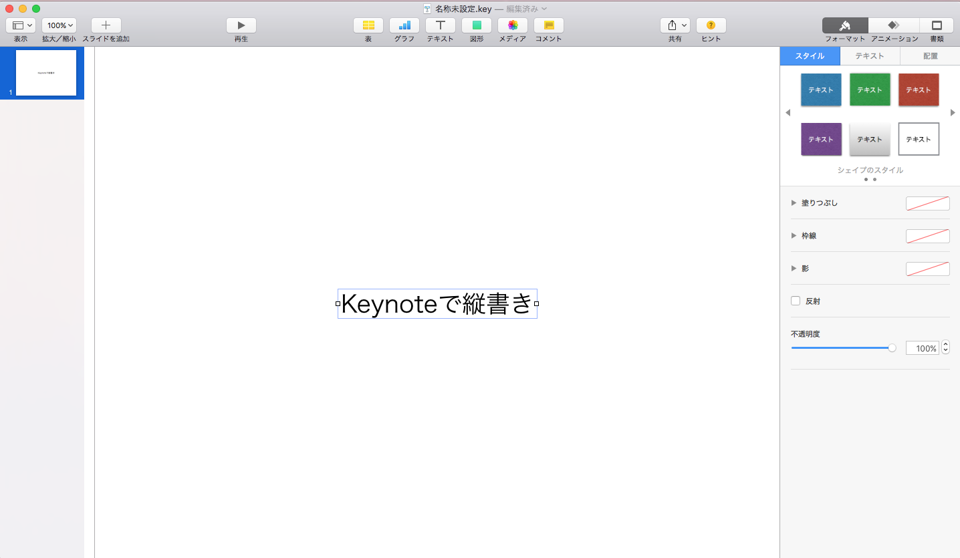The width and height of the screenshot is (960, 558).
Task: Apply the green shape style
Action: pyautogui.click(x=870, y=90)
